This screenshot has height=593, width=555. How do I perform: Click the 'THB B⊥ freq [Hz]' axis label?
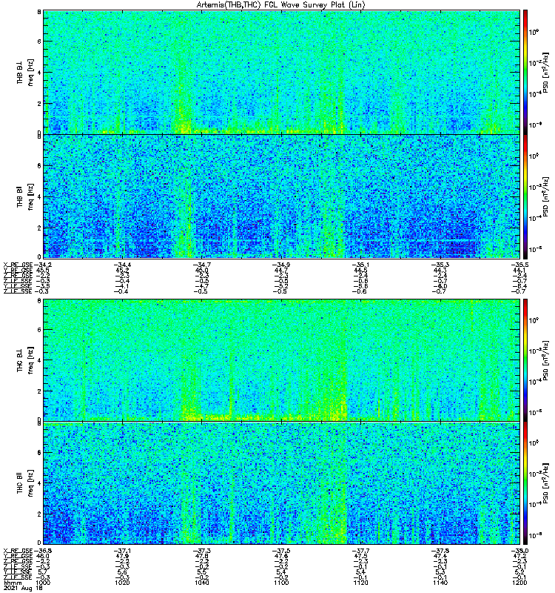pyautogui.click(x=25, y=73)
